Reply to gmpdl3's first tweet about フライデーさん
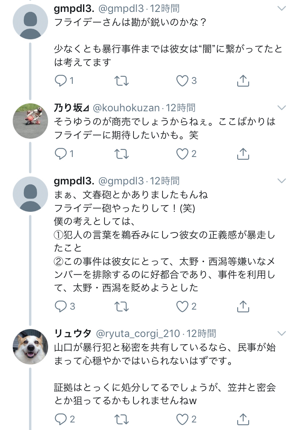Viewport: 298px width, 430px height. point(61,81)
